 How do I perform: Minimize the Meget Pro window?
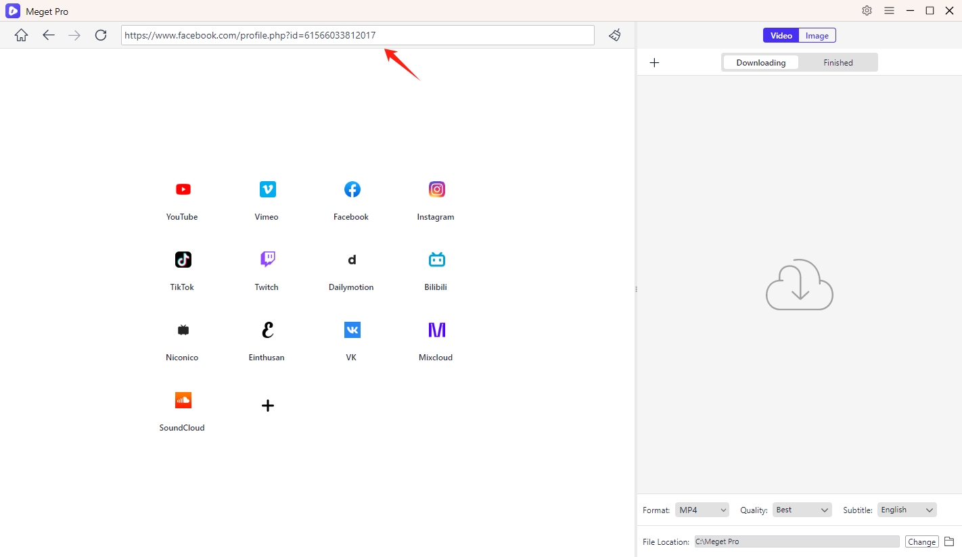911,11
